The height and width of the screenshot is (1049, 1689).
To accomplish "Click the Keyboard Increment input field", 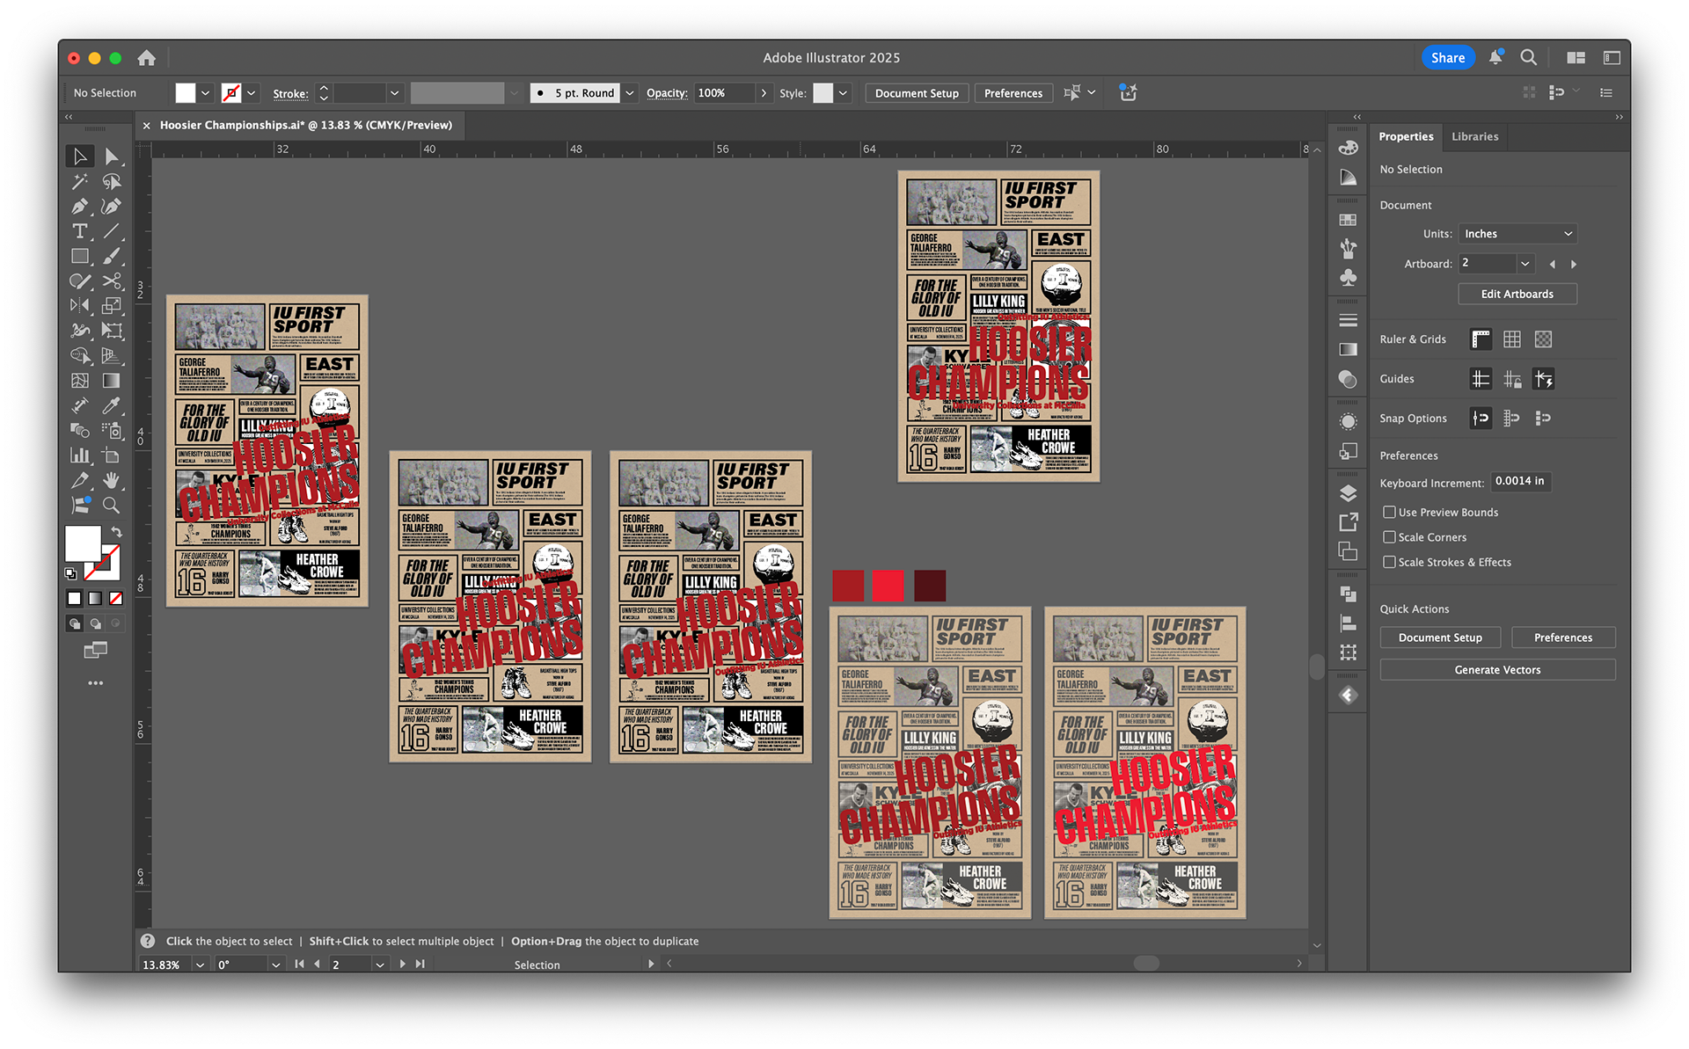I will point(1520,481).
